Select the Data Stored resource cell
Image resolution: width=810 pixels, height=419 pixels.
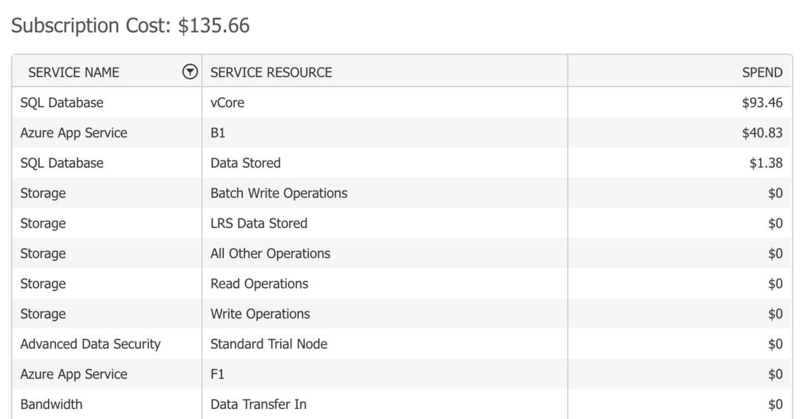pyautogui.click(x=246, y=163)
